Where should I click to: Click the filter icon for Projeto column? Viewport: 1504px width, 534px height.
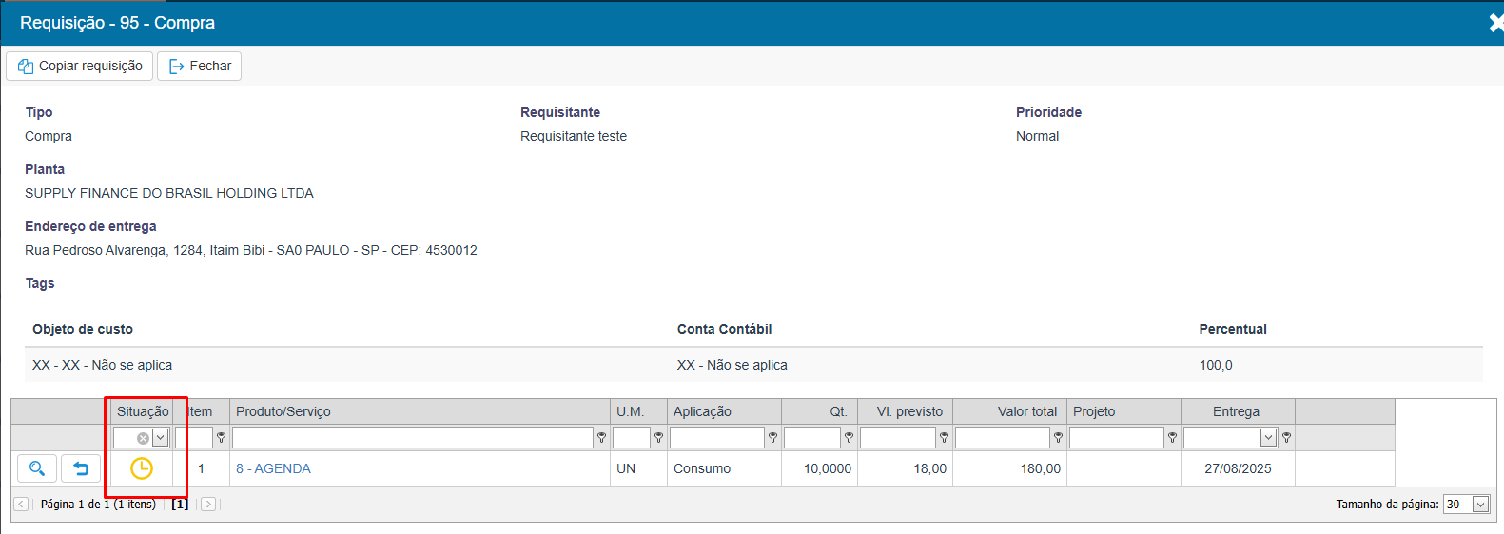coord(1172,438)
